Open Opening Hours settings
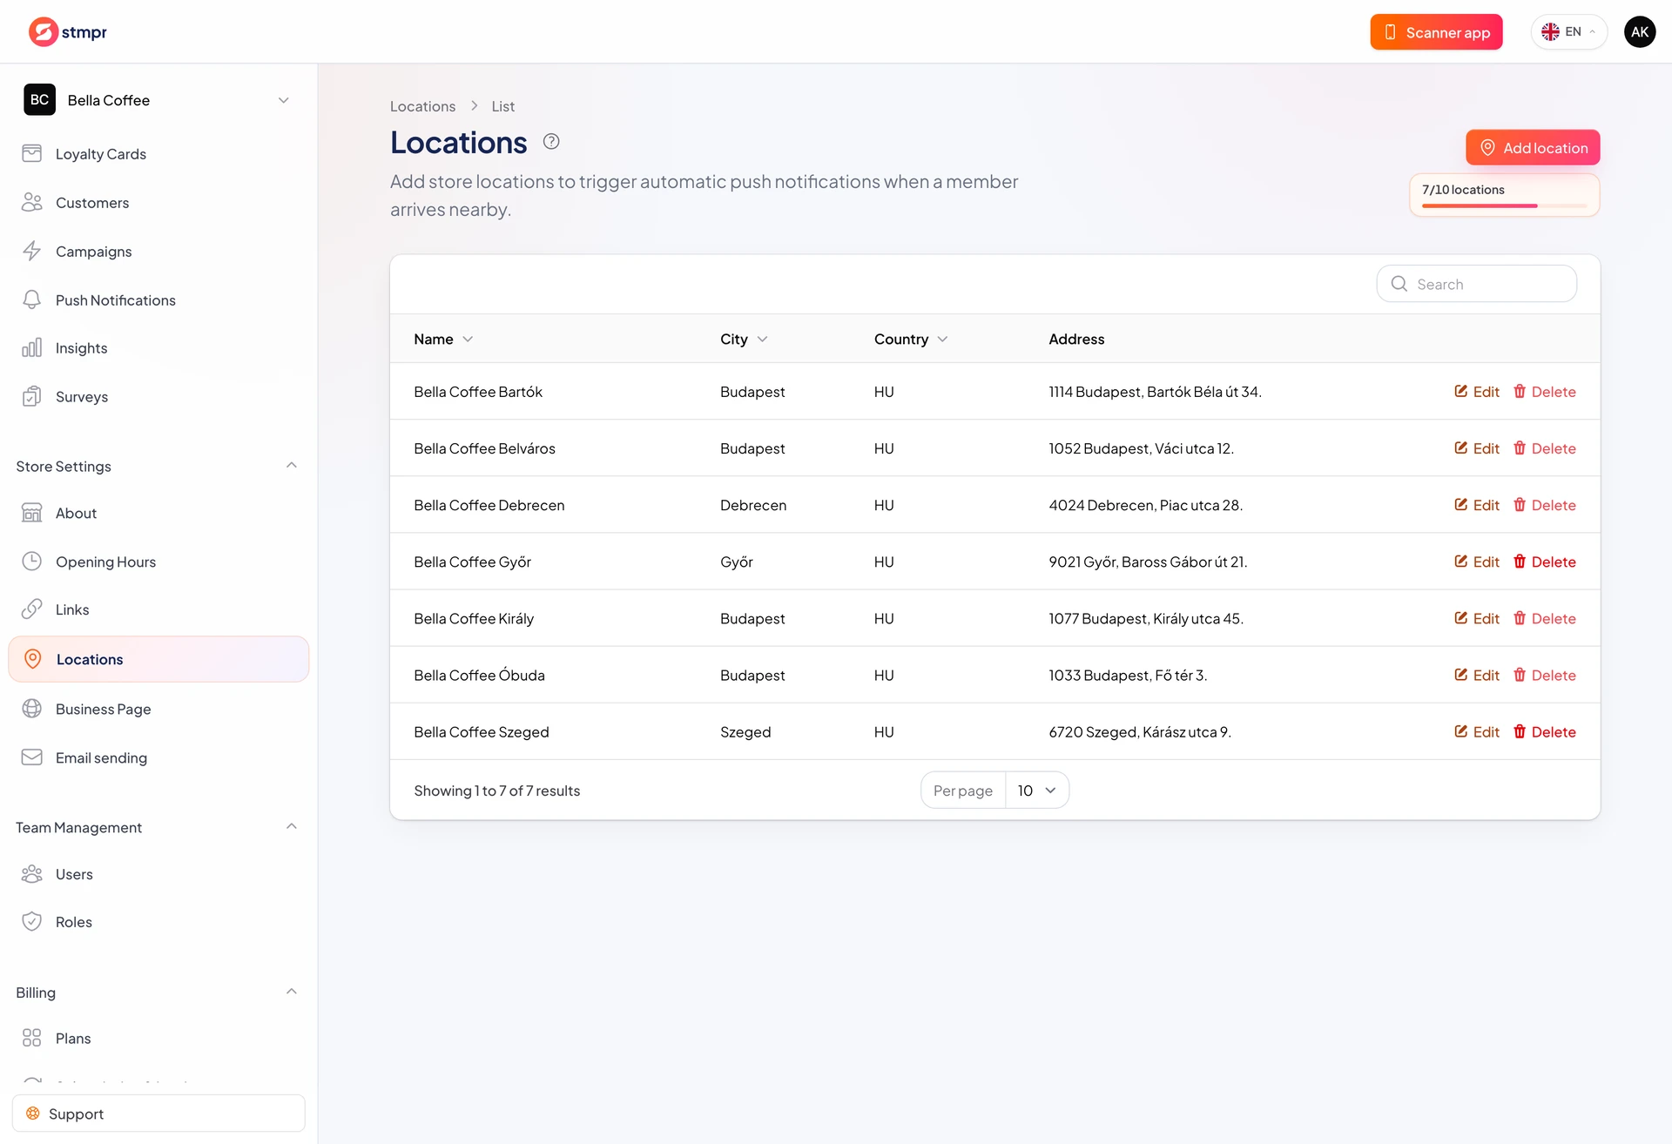The height and width of the screenshot is (1144, 1672). (158, 562)
